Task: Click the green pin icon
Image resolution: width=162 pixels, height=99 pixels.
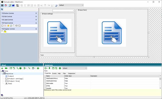Action: click(x=49, y=68)
